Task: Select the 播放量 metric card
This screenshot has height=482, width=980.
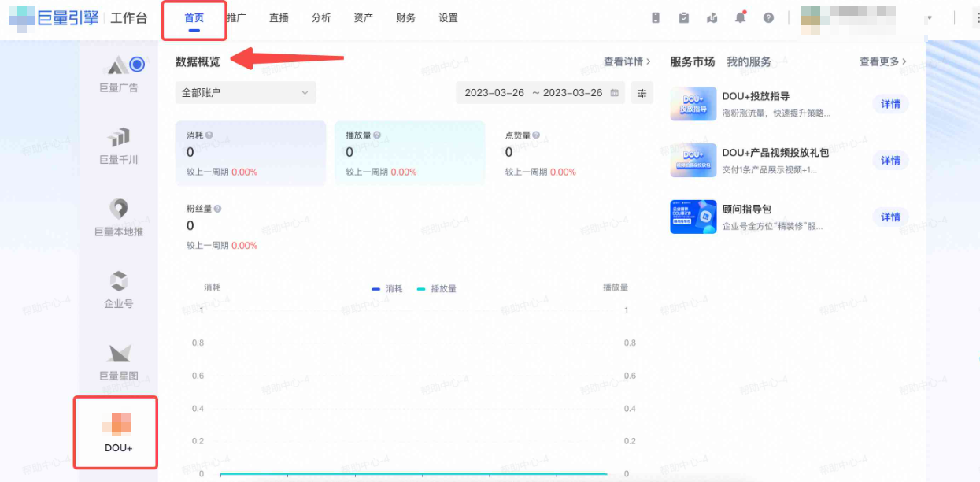Action: (410, 153)
